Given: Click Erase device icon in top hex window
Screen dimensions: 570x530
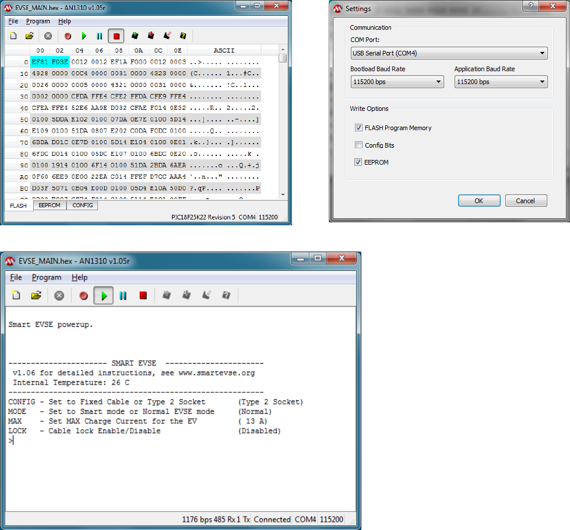Looking at the screenshot, I should click(167, 35).
